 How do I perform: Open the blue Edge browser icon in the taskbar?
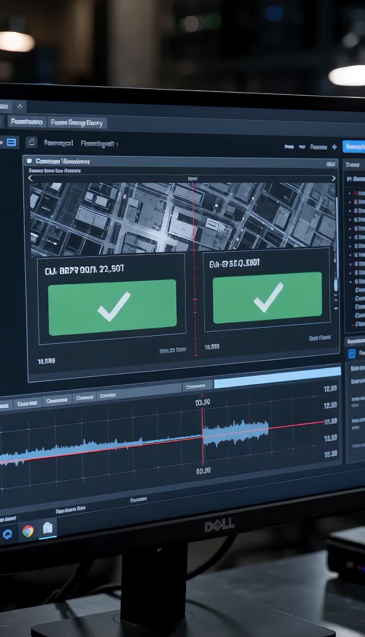click(x=7, y=534)
